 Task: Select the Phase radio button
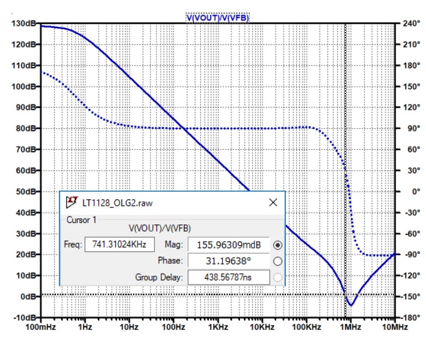(278, 261)
